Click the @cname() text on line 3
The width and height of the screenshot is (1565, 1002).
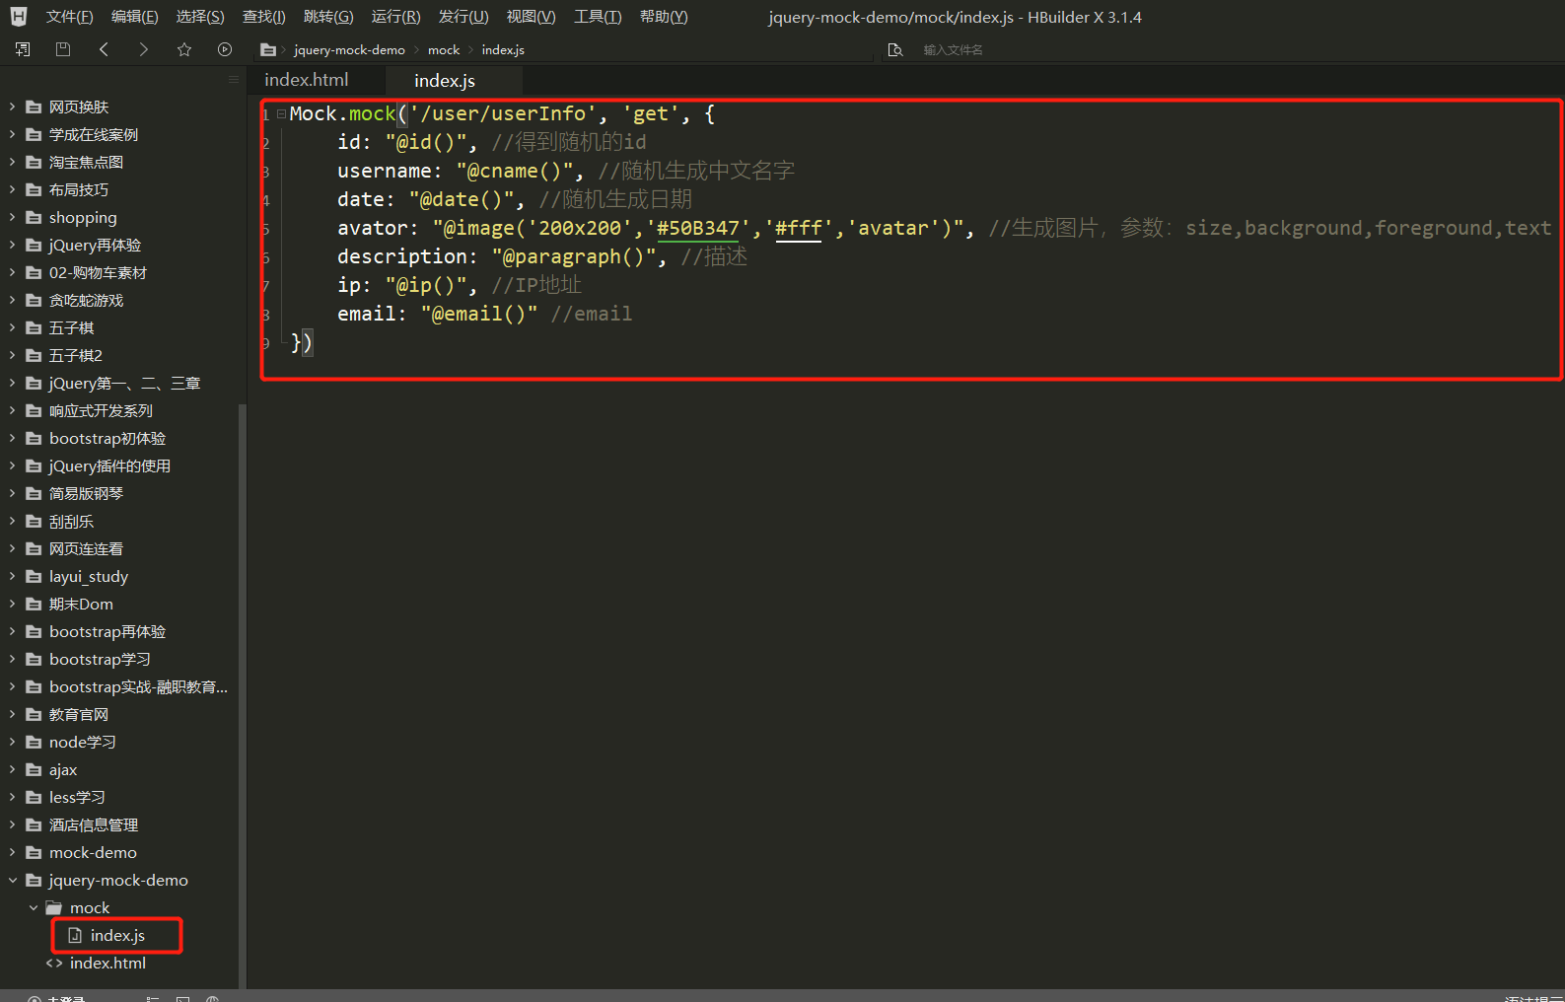pyautogui.click(x=514, y=171)
